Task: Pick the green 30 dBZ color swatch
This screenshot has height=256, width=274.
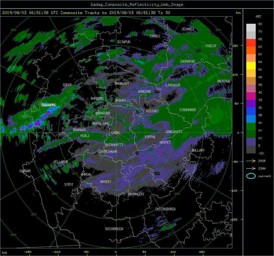Action: point(251,126)
